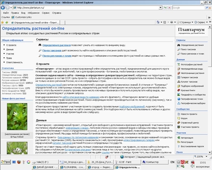Click the browser Back arrow button
The height and width of the screenshot is (170, 212).
[x=3, y=8]
